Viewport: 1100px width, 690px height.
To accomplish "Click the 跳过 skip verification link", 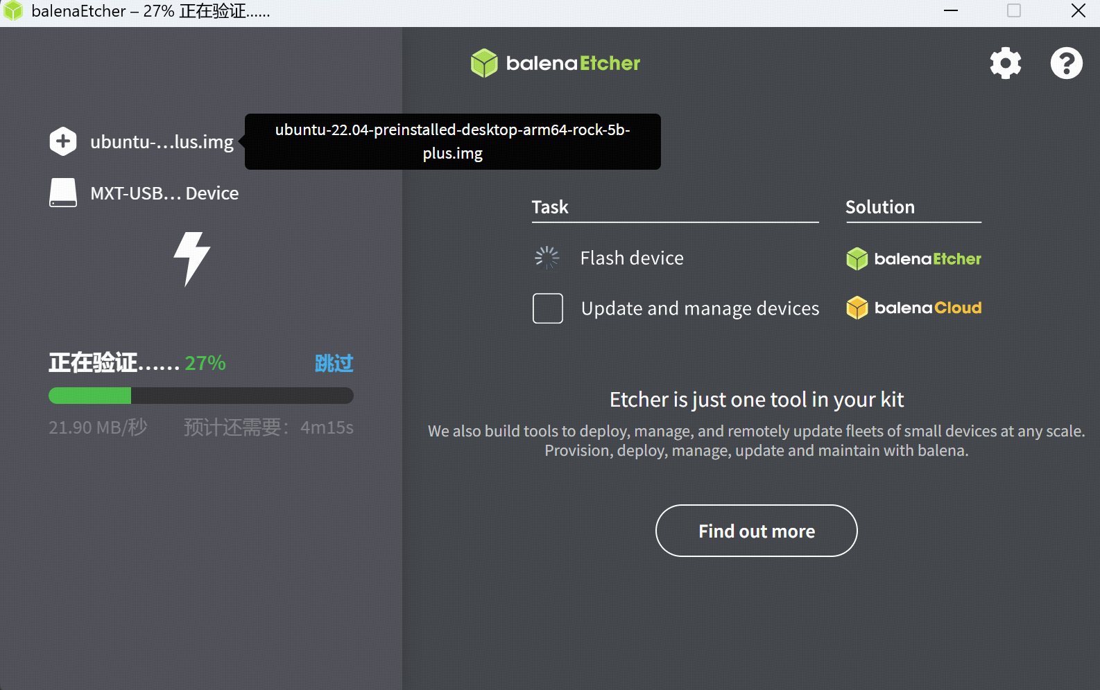I will click(x=334, y=363).
